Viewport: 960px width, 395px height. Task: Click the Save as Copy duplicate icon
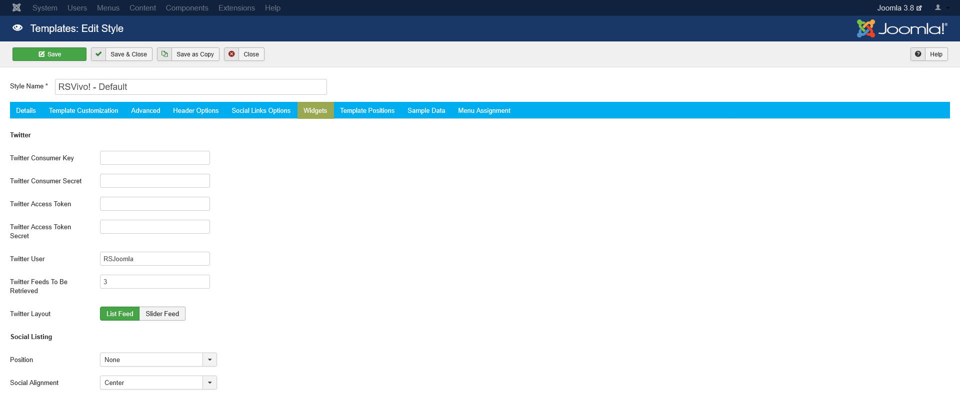coord(164,54)
